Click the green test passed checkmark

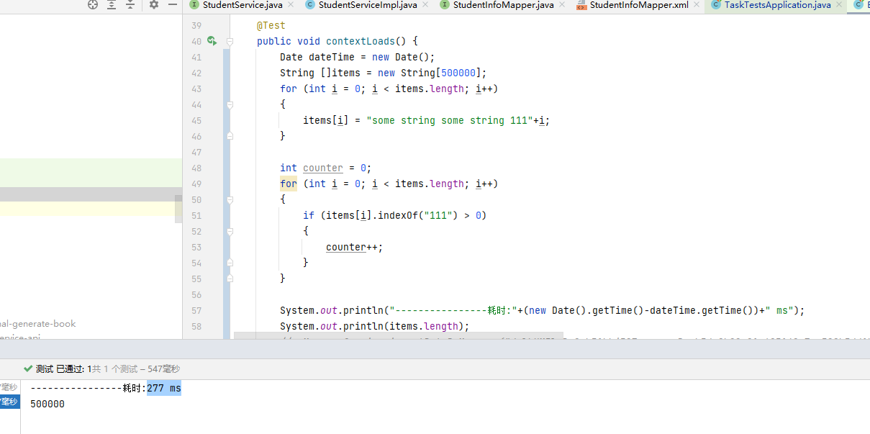click(x=28, y=368)
